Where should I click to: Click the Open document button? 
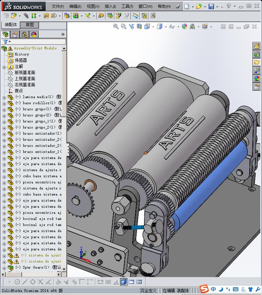pos(199,6)
